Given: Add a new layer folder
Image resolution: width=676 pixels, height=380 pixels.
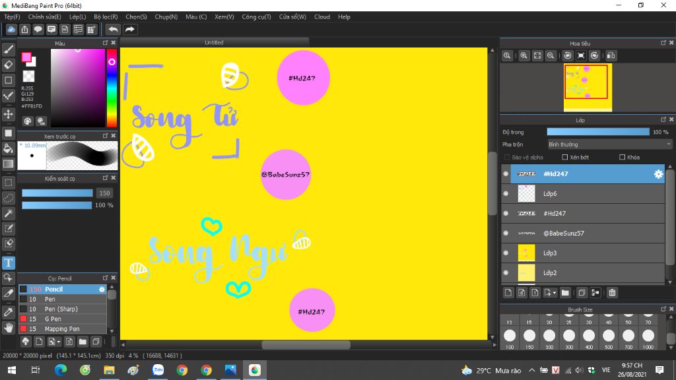Looking at the screenshot, I should pyautogui.click(x=565, y=293).
